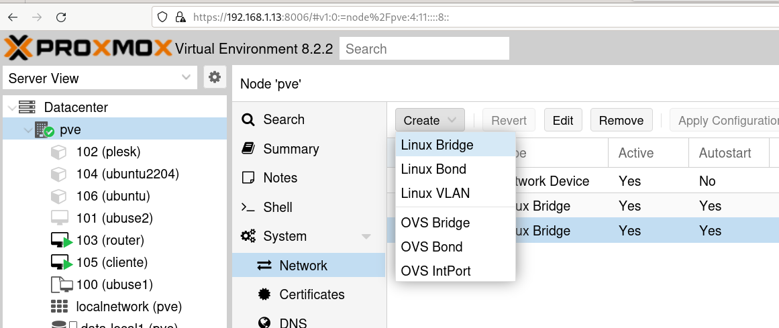Click the Datacenter server icon
The height and width of the screenshot is (328, 779).
28,107
